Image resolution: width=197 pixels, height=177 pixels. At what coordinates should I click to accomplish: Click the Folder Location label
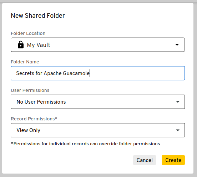click(28, 33)
